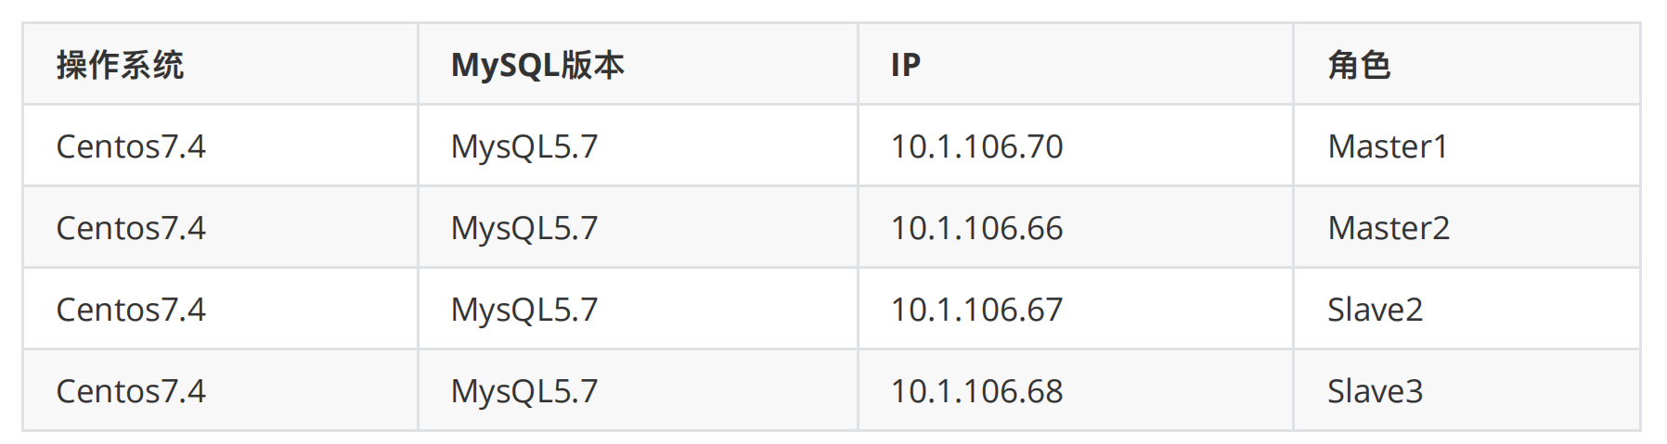Screen dimensions: 1667x444
Task: Select the Centos7.4 cell in Slave2 row
Action: coord(131,310)
